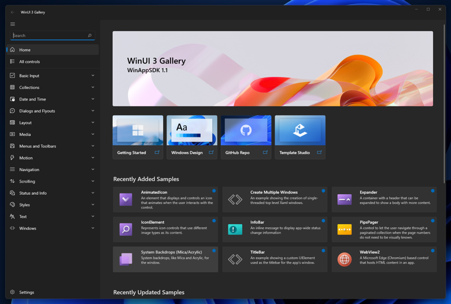Screen dimensions: 451x304
Task: Click the Motion lightning icon
Action: coord(12,158)
